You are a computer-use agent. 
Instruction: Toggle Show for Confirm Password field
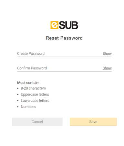[107, 68]
